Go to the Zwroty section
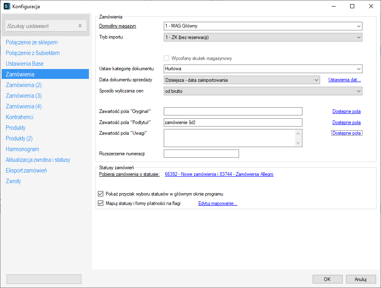 [x=13, y=181]
